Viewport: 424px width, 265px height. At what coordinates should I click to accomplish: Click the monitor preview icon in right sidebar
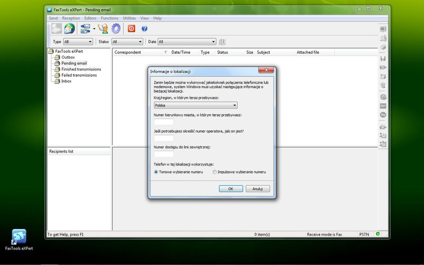[x=383, y=29]
